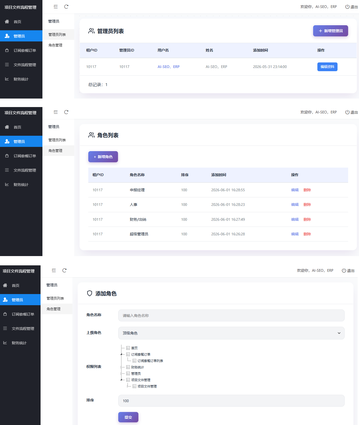Image resolution: width=359 pixels, height=425 pixels.
Task: Click 编辑资料 for admin 10117
Action: pos(327,67)
